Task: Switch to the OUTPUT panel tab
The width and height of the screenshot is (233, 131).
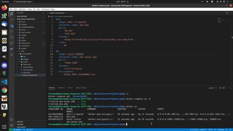Action: tap(70, 88)
